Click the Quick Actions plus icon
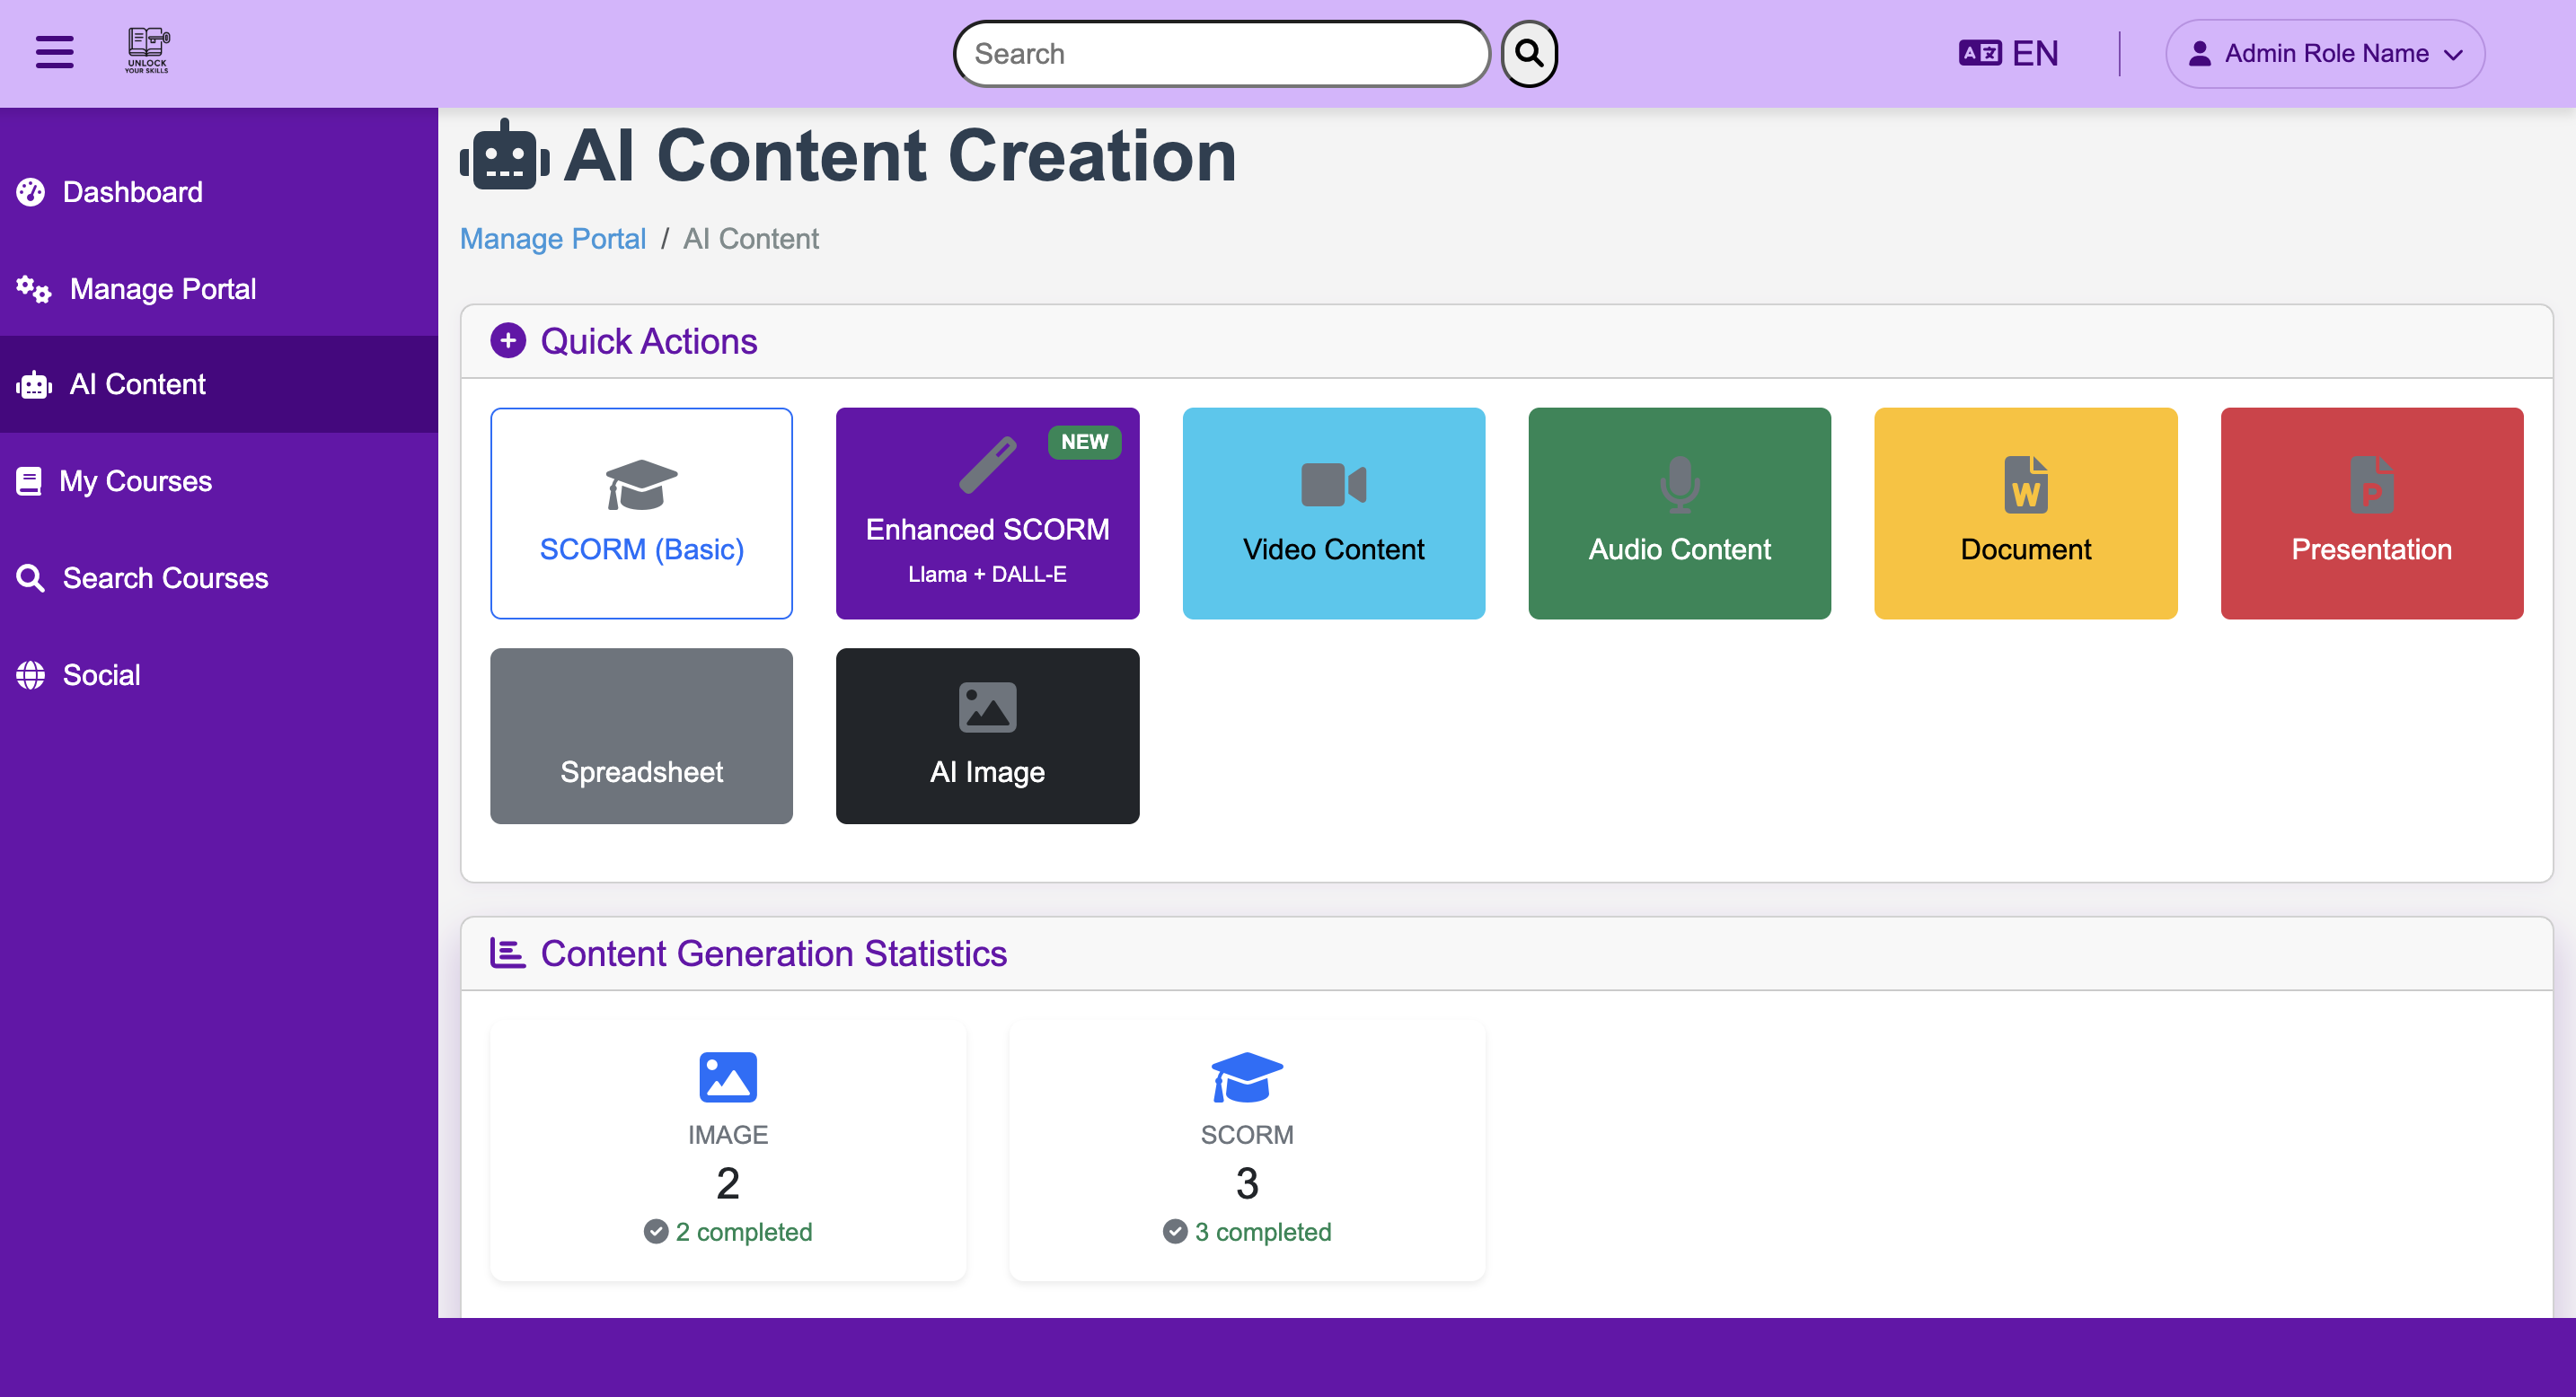 pyautogui.click(x=509, y=341)
